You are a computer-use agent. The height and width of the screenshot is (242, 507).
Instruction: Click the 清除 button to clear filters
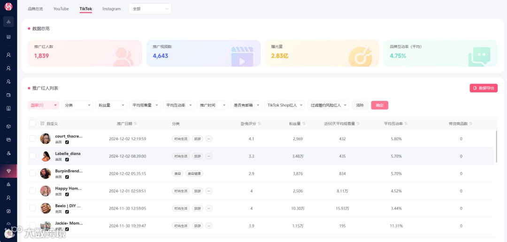coord(360,106)
